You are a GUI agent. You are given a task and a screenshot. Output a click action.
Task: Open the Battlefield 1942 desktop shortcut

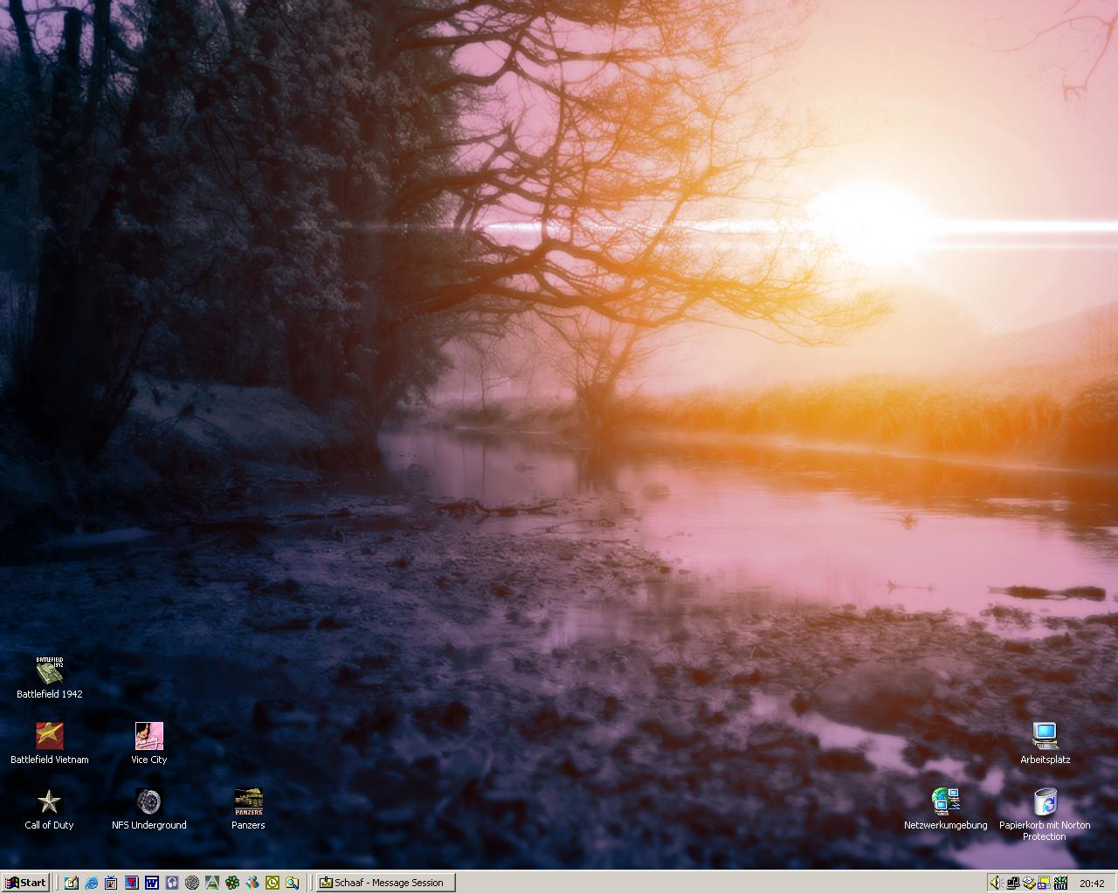pyautogui.click(x=50, y=670)
